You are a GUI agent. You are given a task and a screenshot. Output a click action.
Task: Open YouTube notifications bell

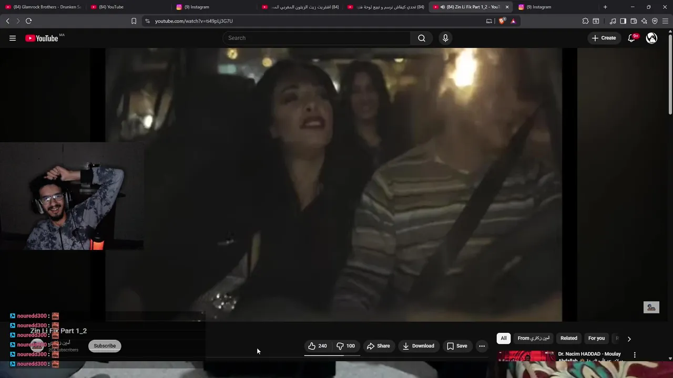tap(631, 38)
